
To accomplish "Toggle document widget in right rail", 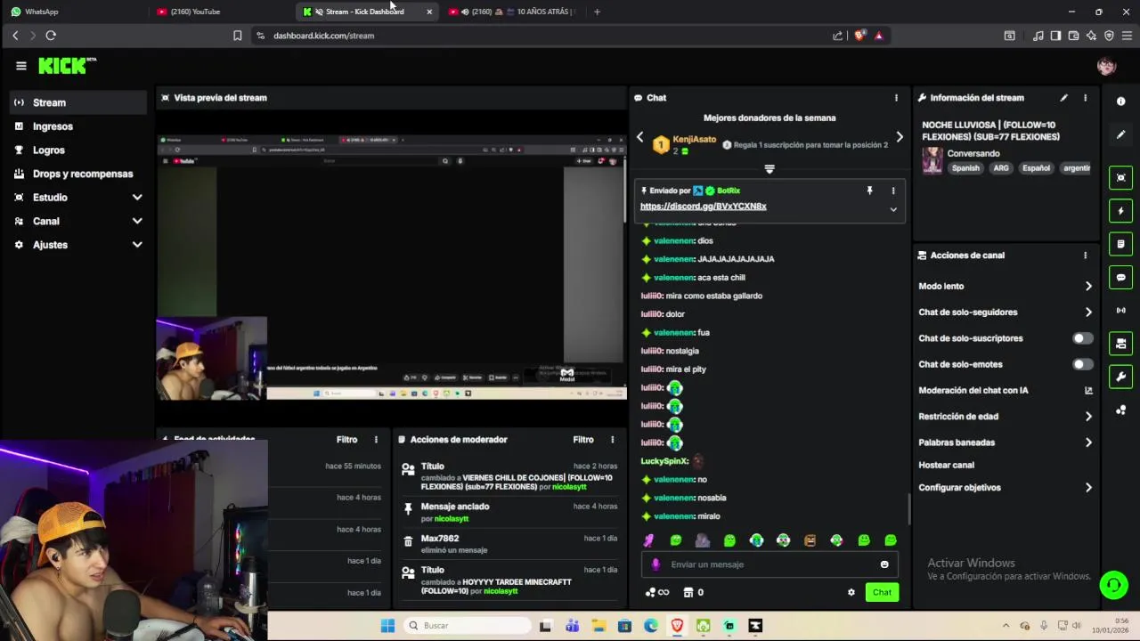I will point(1120,244).
